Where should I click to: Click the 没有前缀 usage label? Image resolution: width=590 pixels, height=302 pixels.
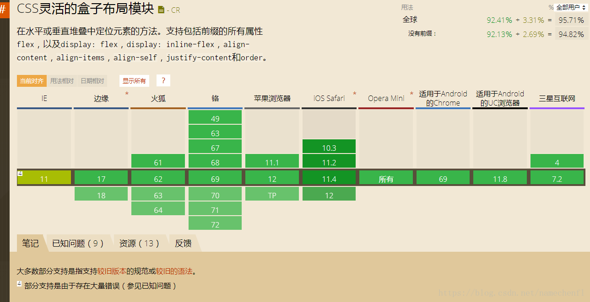coord(422,34)
